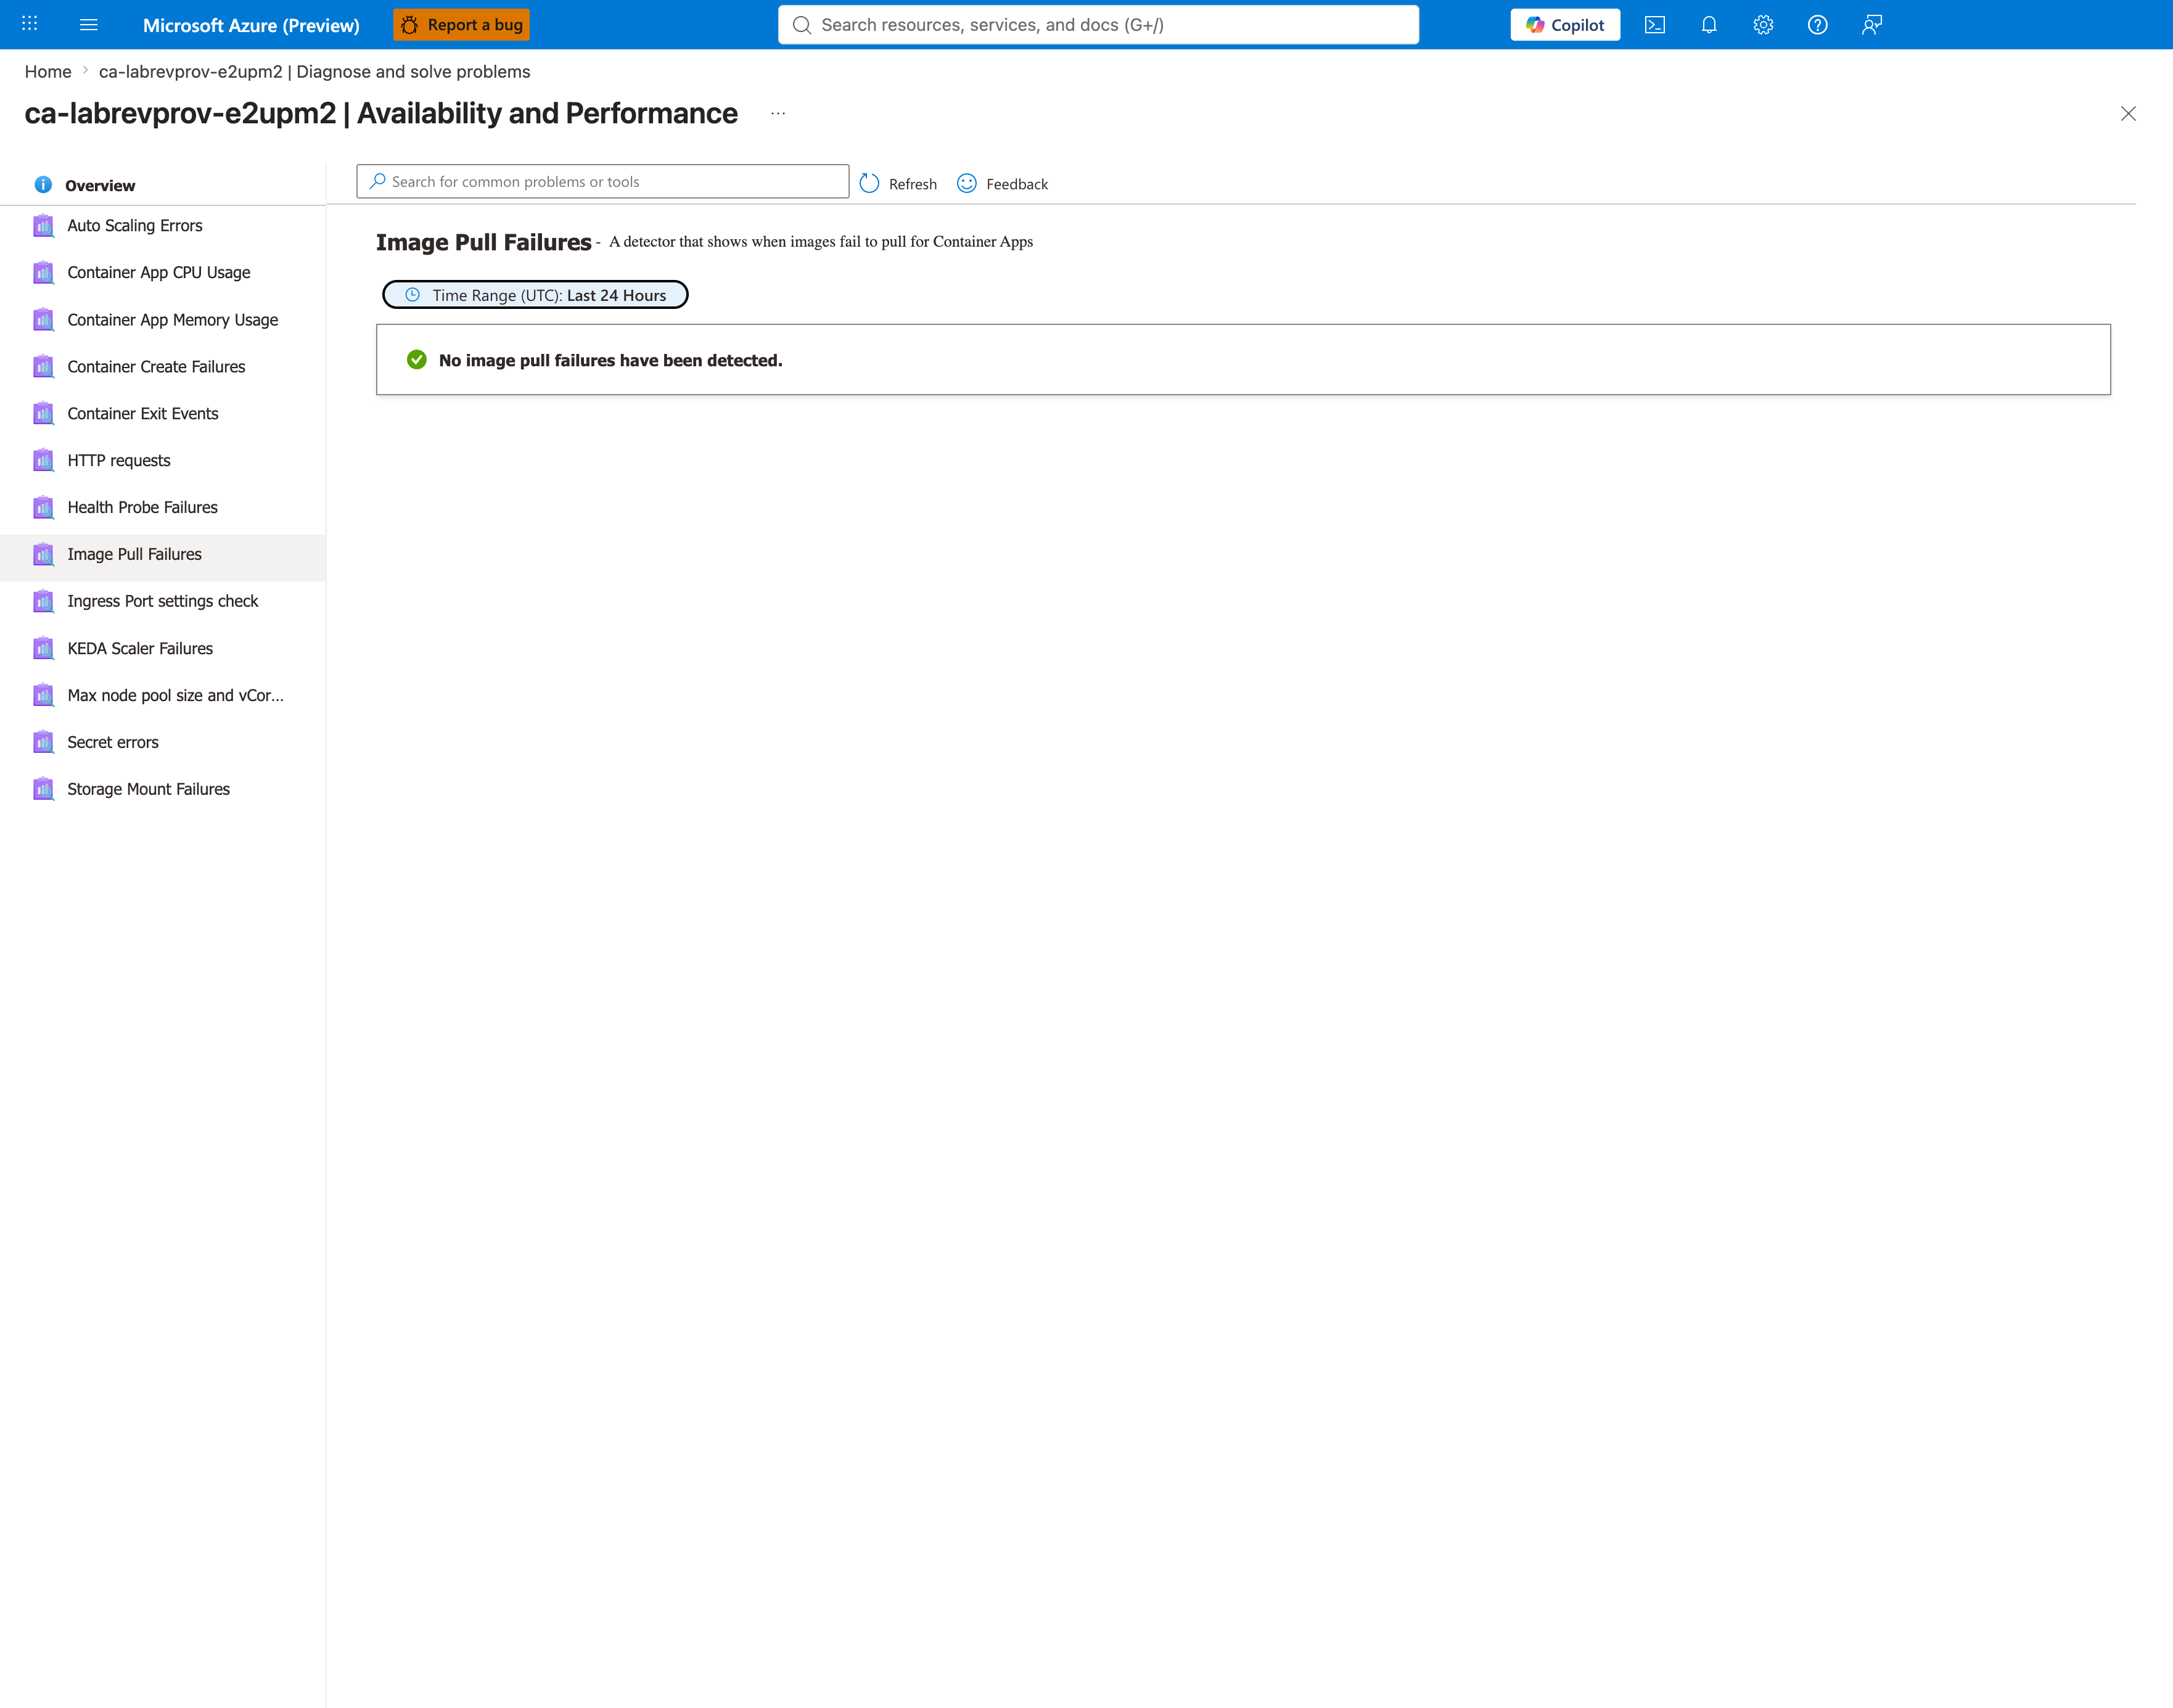Open the help question mark icon
Image resolution: width=2173 pixels, height=1708 pixels.
coord(1818,25)
